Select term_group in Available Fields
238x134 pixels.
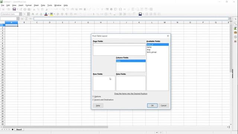point(158,52)
